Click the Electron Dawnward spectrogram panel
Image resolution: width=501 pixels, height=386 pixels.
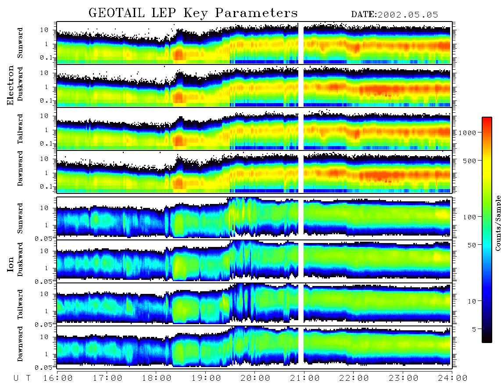(x=254, y=172)
